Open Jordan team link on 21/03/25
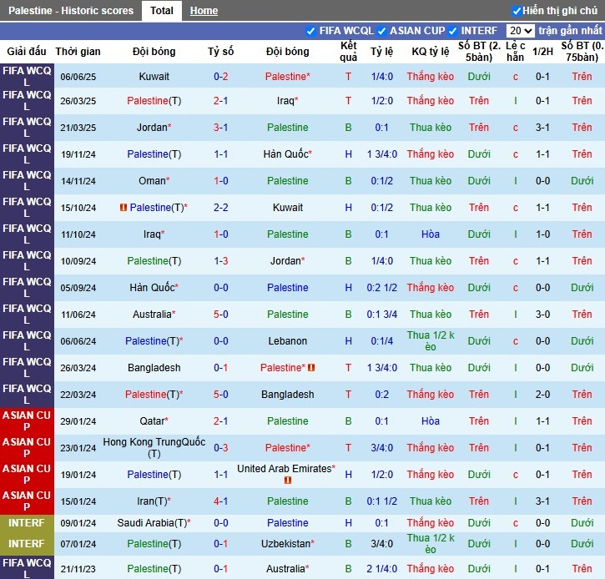 [x=154, y=128]
